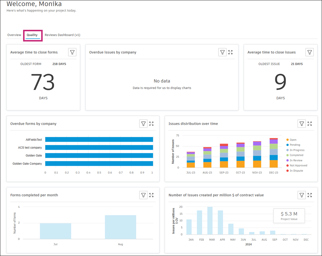Toggle the Not Approved legend entry
The image size is (322, 256).
point(297,165)
